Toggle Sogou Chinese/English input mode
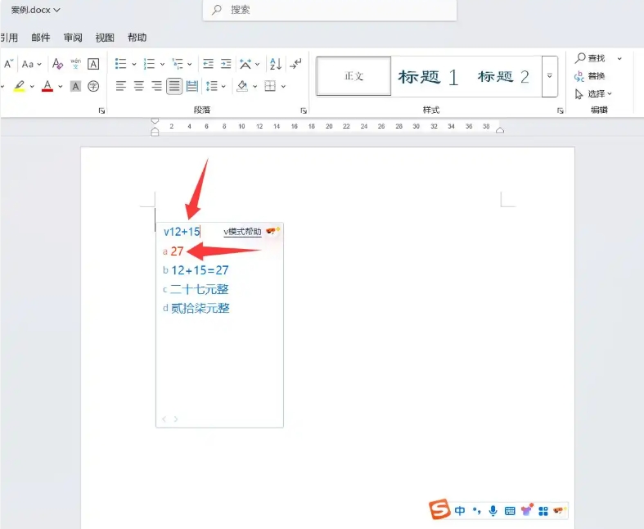Image resolution: width=644 pixels, height=529 pixels. tap(460, 510)
